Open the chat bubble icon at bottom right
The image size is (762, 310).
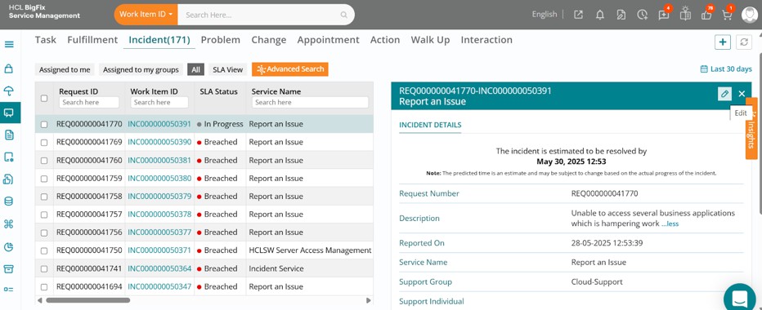[739, 298]
